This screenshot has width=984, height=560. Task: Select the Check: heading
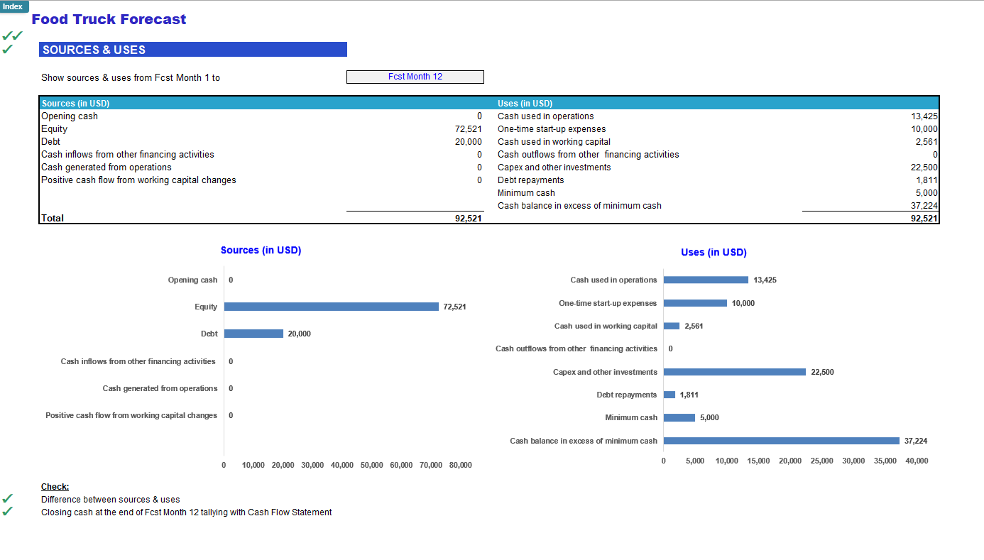tap(55, 487)
